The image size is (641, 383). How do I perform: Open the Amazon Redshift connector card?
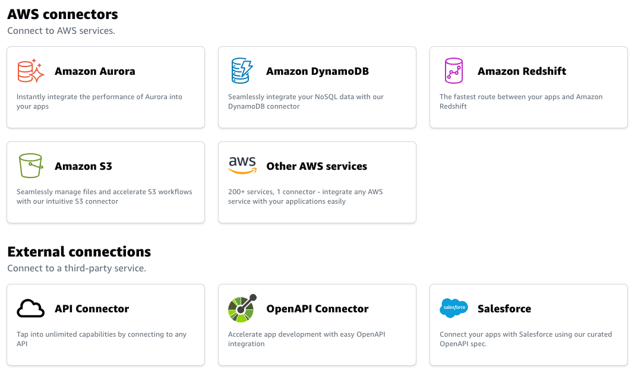coord(528,87)
